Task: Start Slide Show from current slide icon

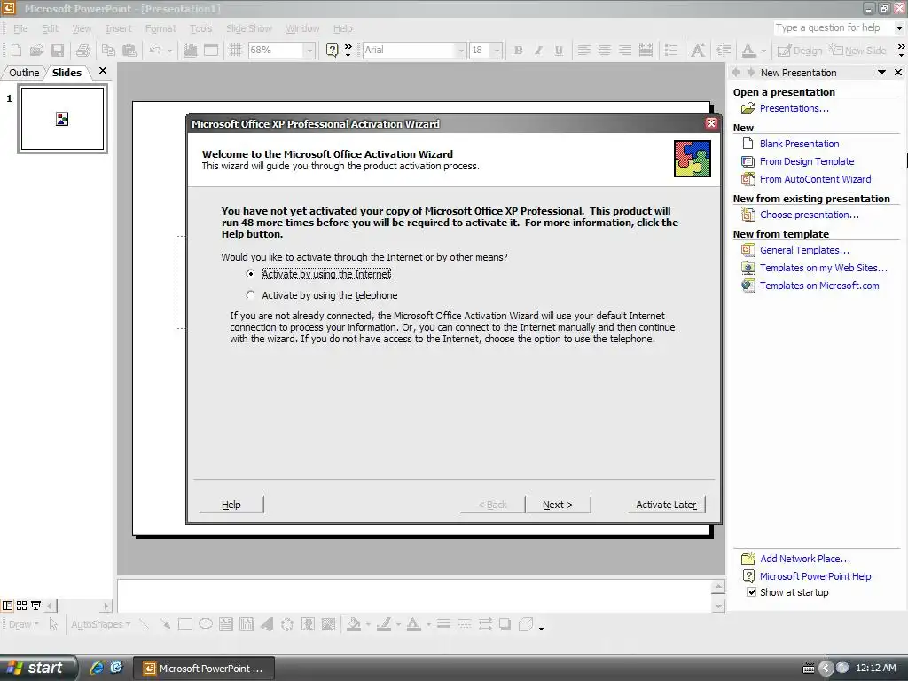Action: click(x=35, y=606)
